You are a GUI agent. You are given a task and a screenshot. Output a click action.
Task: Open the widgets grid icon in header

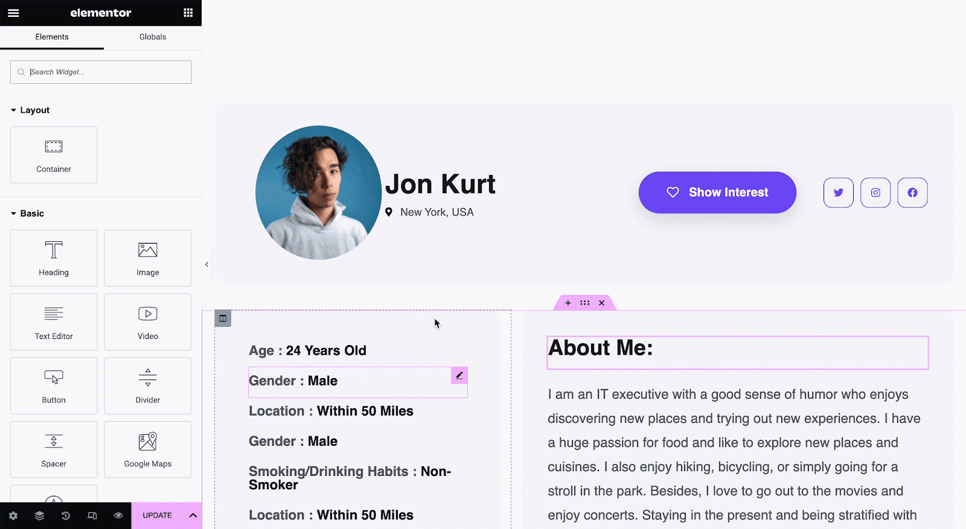coord(188,13)
